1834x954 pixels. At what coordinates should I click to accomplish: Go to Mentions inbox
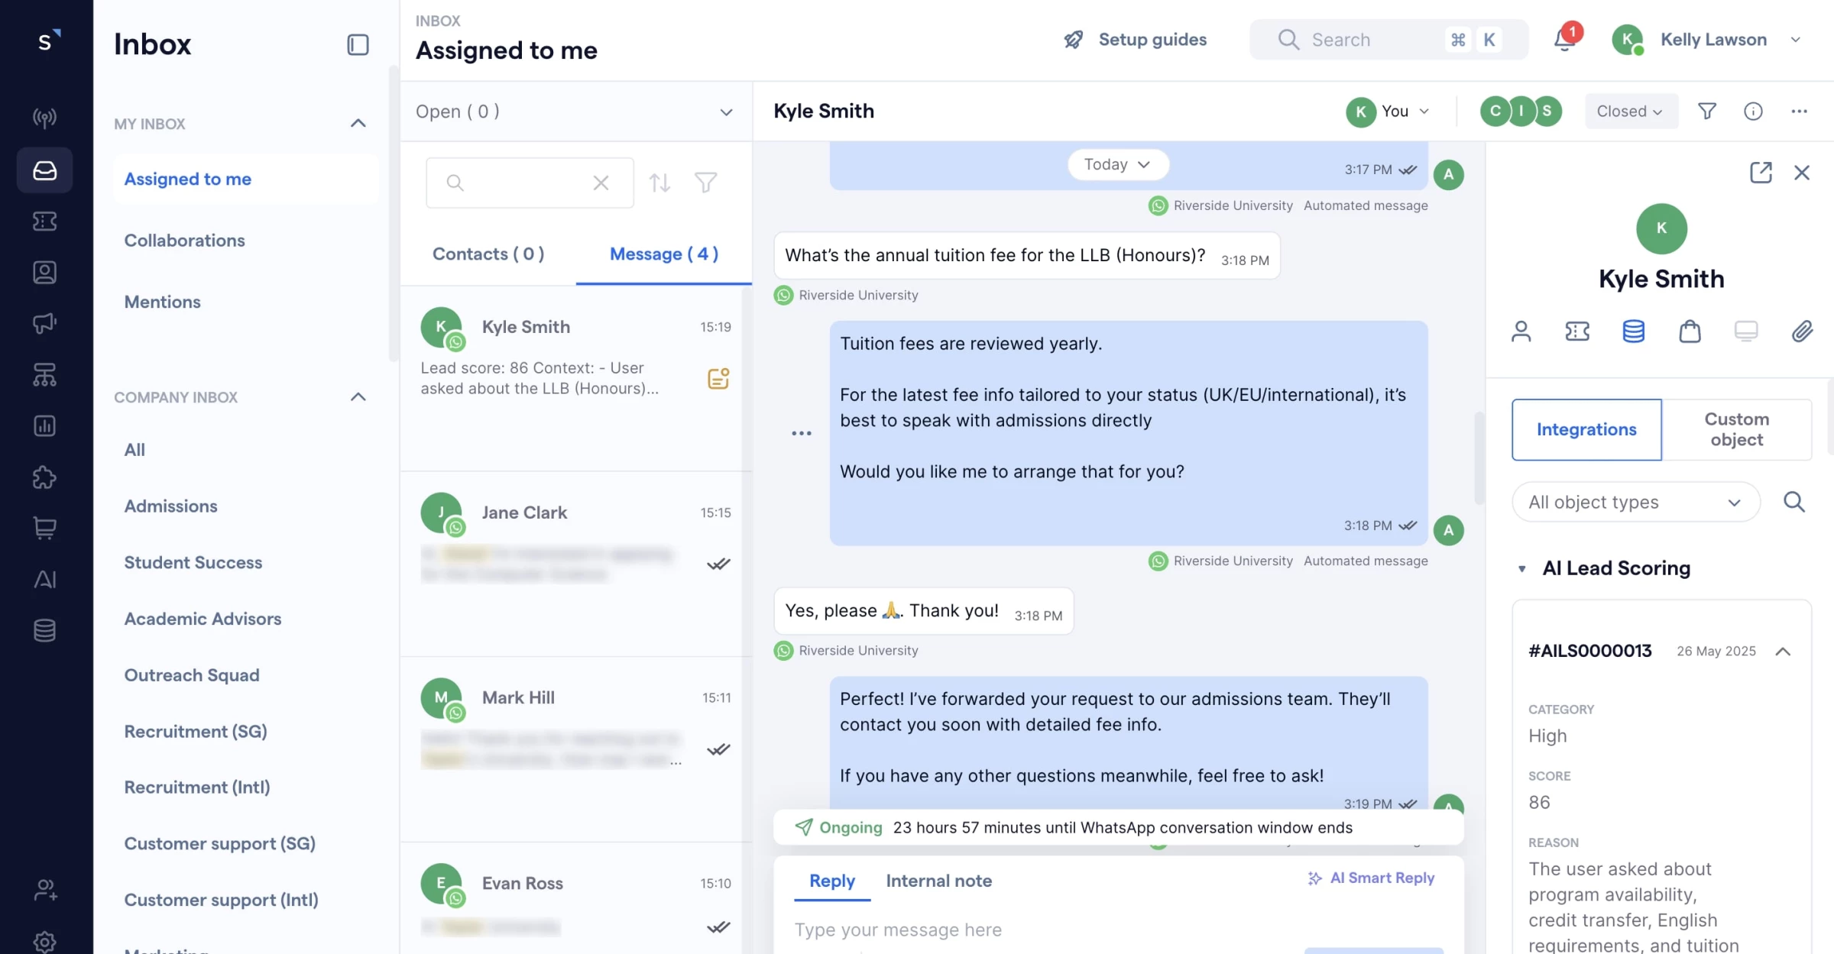(162, 302)
